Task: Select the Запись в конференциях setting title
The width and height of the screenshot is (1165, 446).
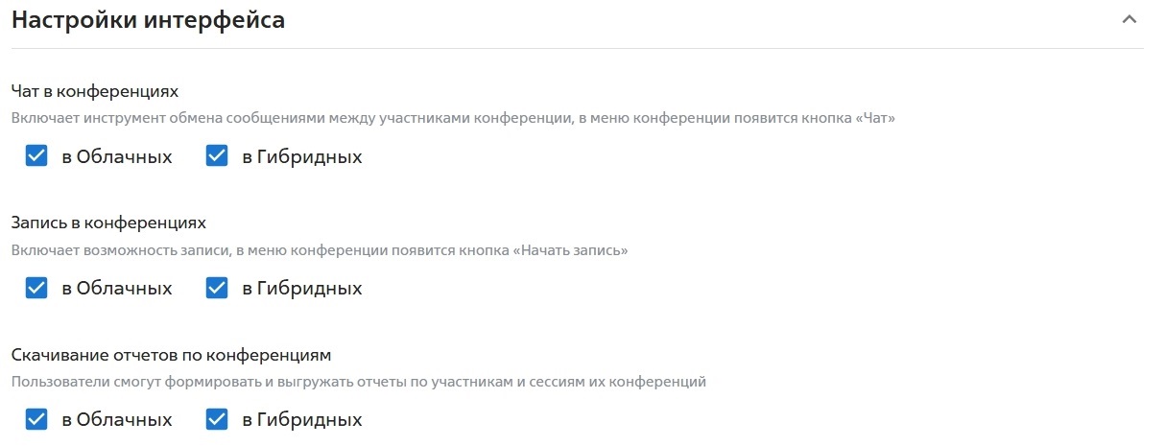Action: click(108, 223)
